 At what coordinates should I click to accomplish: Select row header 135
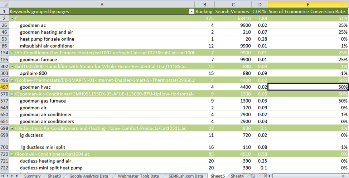point(4,60)
